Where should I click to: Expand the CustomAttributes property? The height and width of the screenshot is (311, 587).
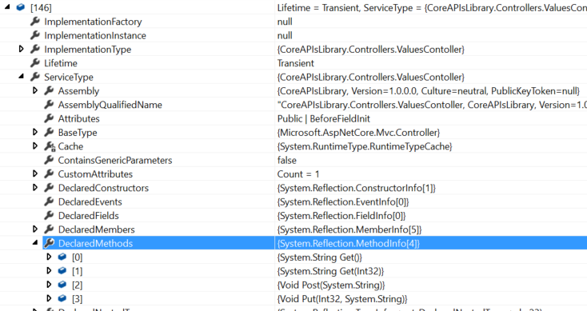click(35, 173)
